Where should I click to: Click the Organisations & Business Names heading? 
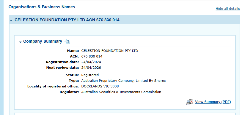[x=42, y=7]
